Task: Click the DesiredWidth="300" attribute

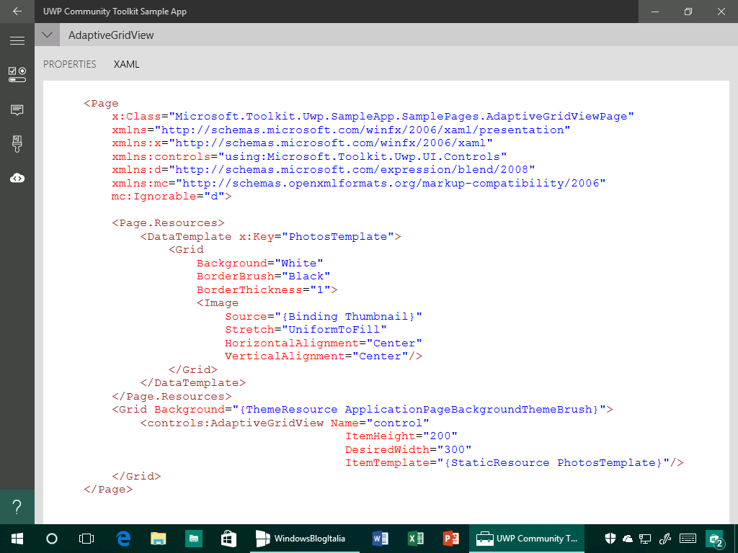Action: point(408,449)
